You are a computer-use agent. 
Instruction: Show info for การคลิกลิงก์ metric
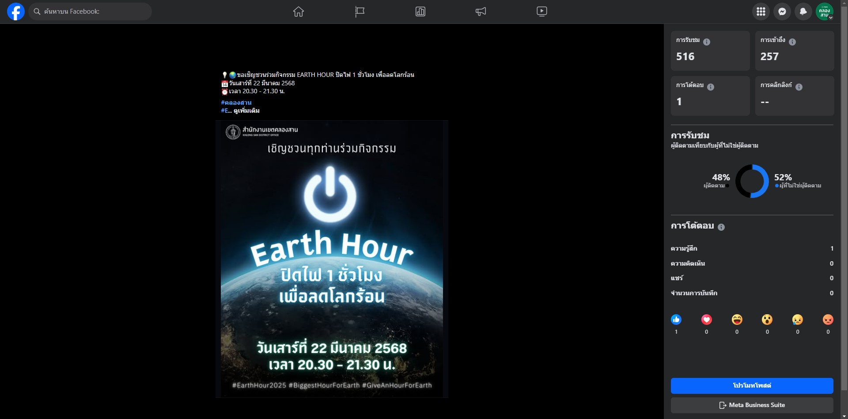pos(799,87)
